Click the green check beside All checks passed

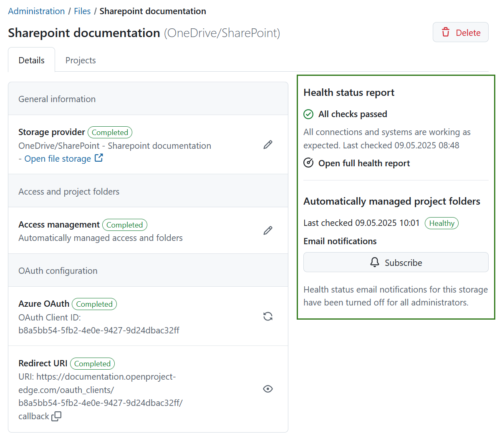click(308, 114)
